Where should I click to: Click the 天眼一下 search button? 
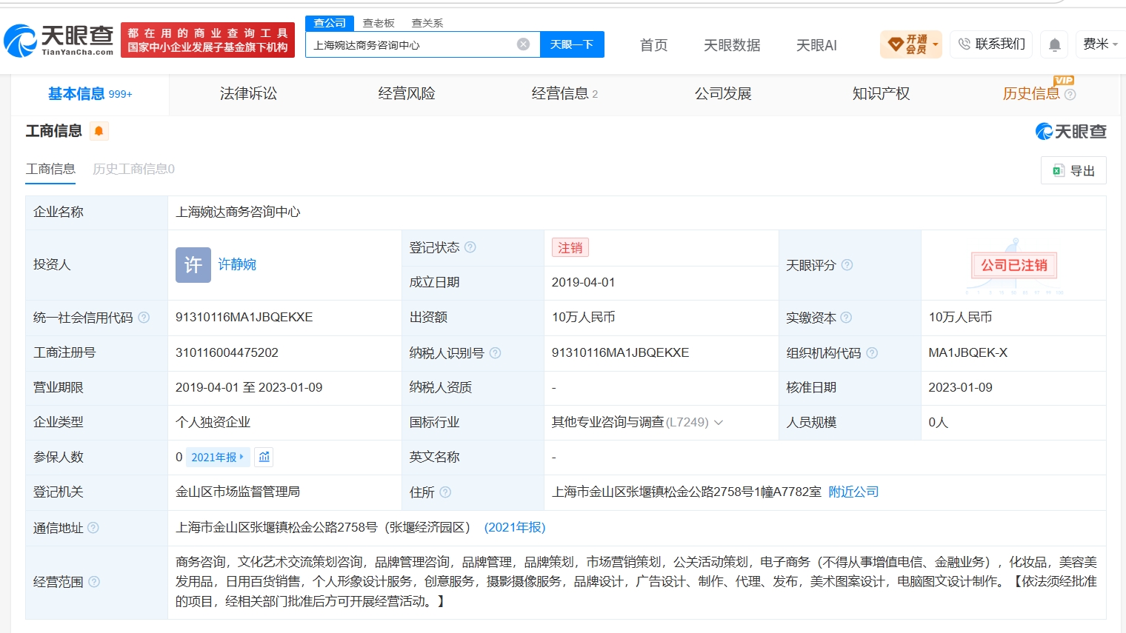point(572,44)
